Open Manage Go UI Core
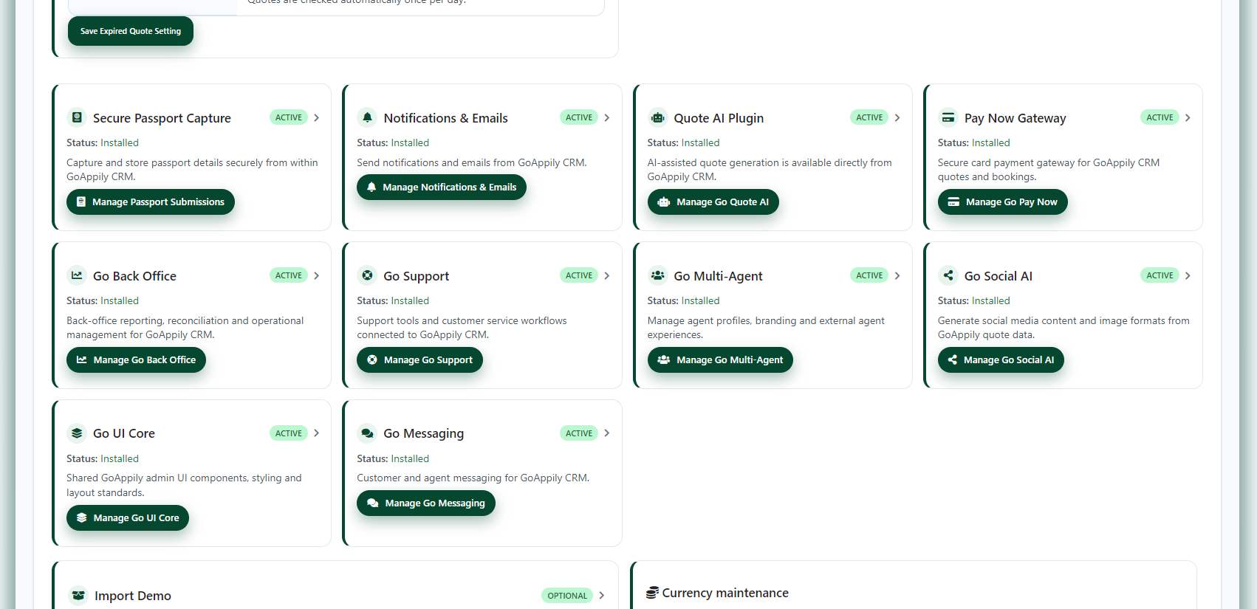This screenshot has width=1257, height=609. coord(128,518)
